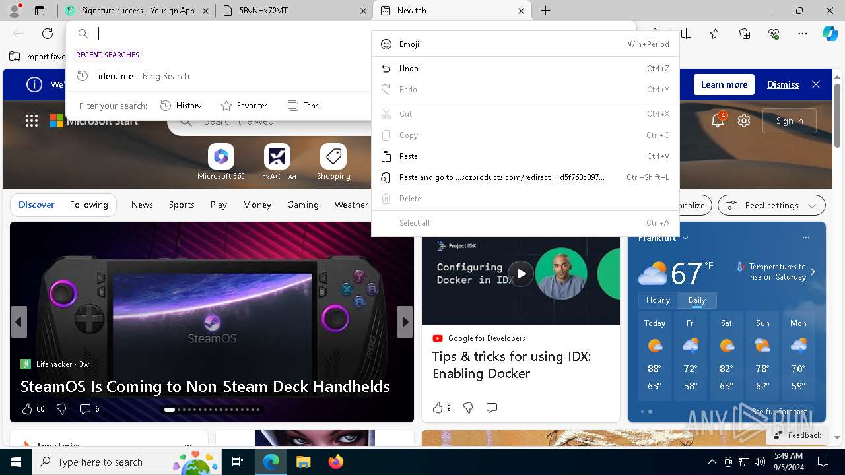Filter search by Favorites
The image size is (845, 475).
click(x=245, y=106)
